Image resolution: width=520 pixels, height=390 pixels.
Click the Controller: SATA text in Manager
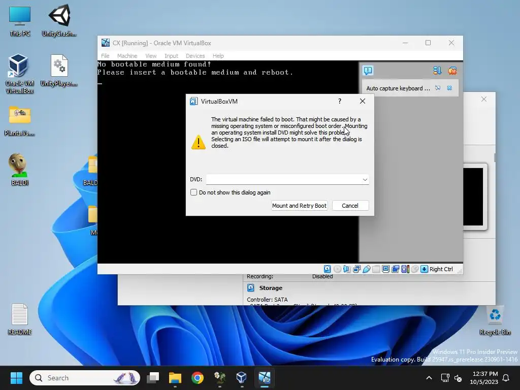(x=267, y=300)
